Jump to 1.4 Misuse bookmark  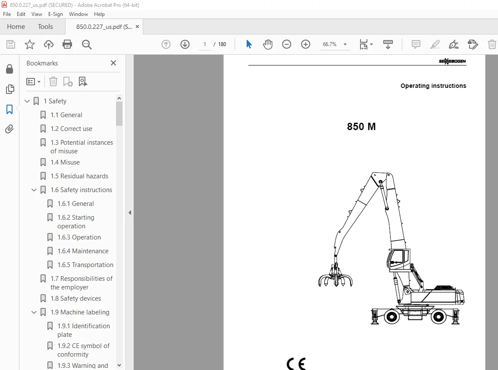click(x=65, y=162)
